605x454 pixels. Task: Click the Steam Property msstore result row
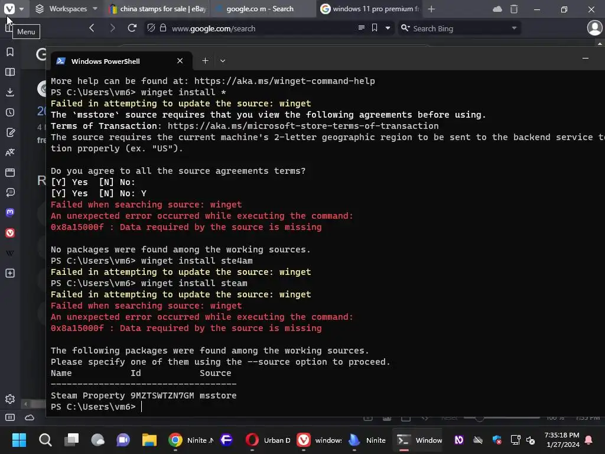pyautogui.click(x=144, y=395)
